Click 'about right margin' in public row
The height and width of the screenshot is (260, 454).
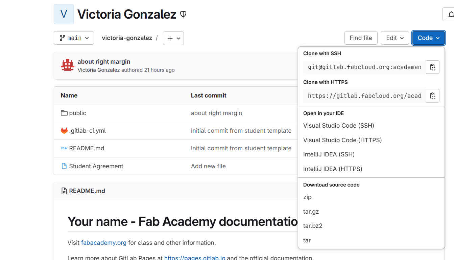tap(216, 113)
